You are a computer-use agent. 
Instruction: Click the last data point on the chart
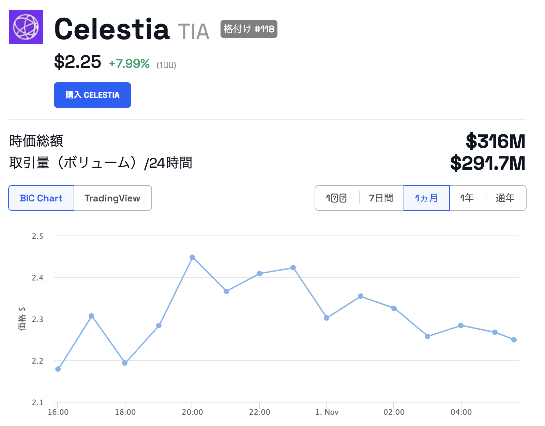click(x=514, y=340)
